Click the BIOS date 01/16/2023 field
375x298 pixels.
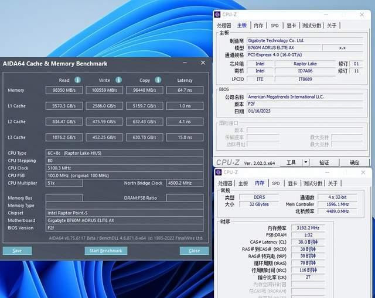tap(305, 111)
